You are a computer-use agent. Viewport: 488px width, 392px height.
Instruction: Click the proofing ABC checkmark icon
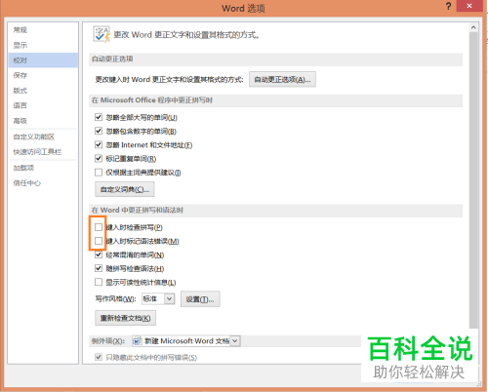(102, 34)
